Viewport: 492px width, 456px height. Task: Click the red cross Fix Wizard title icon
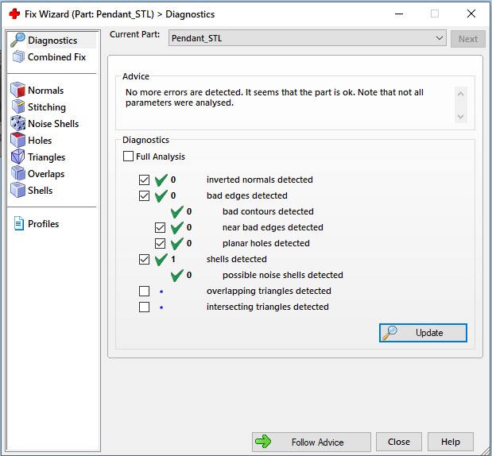pyautogui.click(x=14, y=14)
